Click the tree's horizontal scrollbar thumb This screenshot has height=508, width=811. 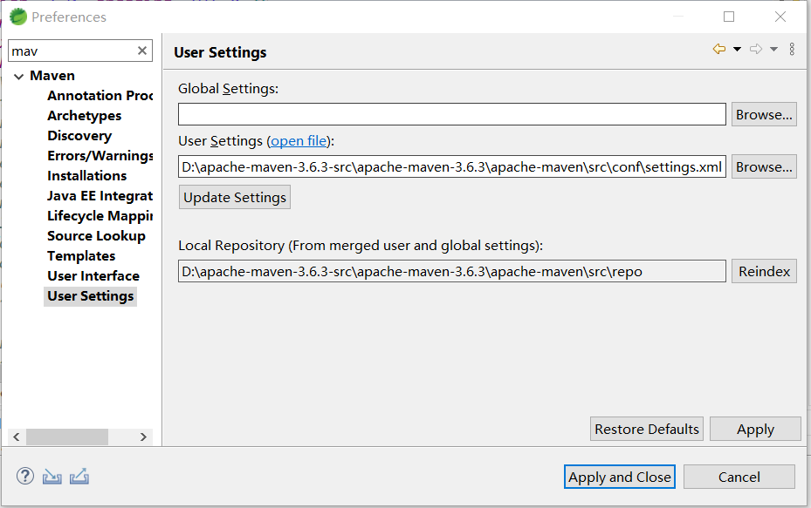67,437
